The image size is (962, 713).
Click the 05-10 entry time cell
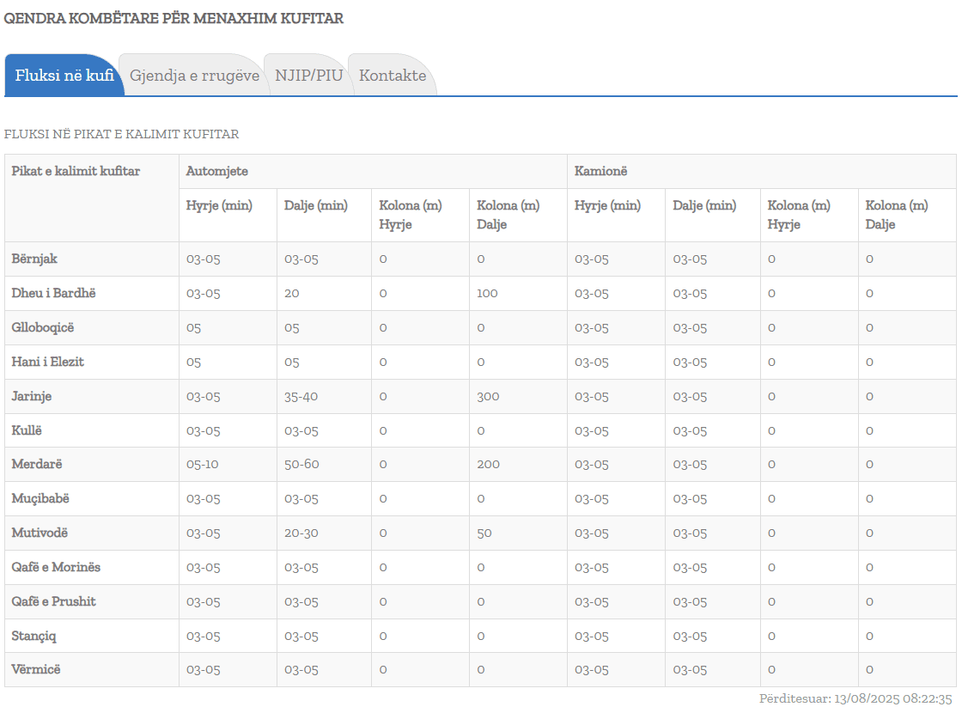coord(203,464)
